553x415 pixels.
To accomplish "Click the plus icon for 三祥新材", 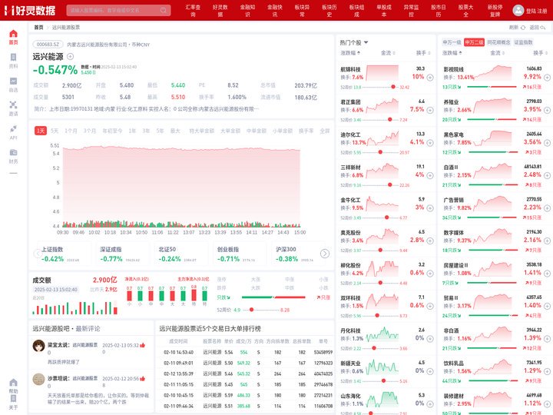I will [x=430, y=175].
